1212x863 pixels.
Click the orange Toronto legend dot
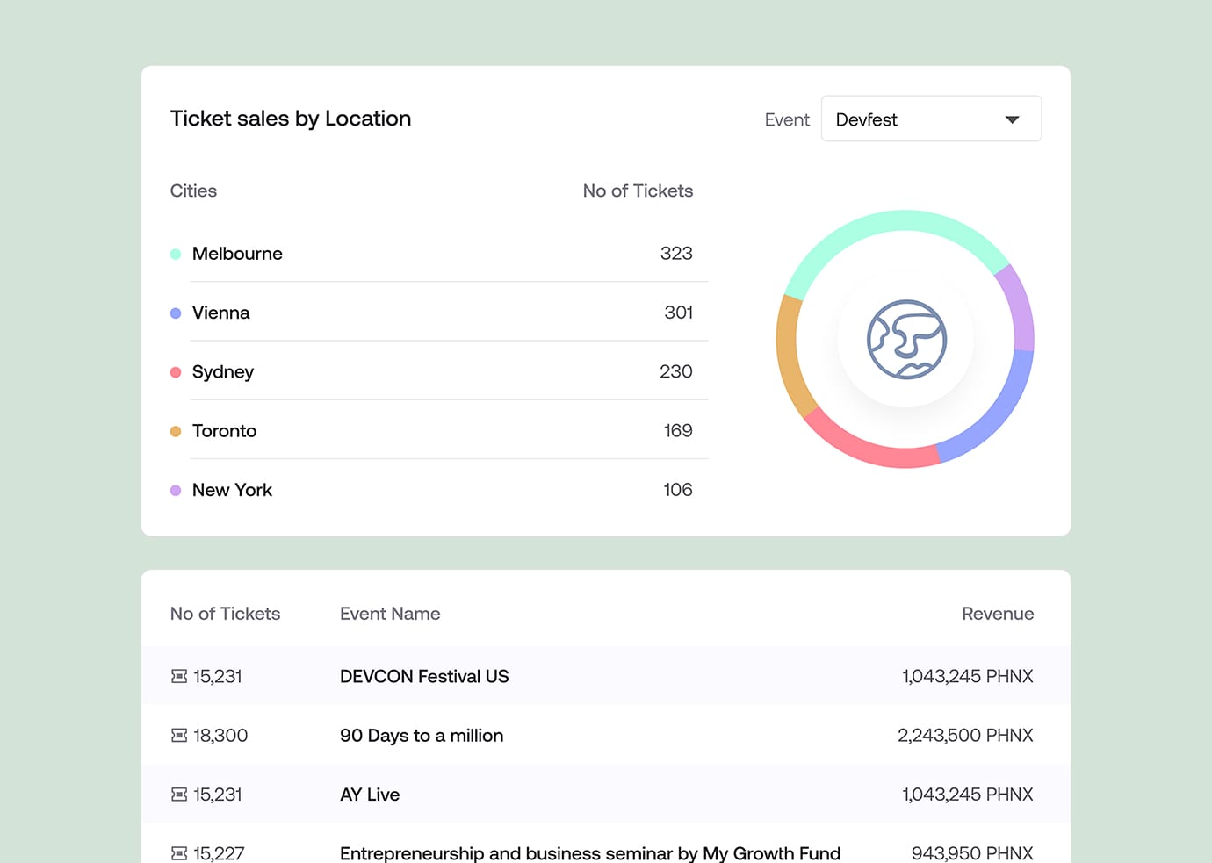click(176, 431)
